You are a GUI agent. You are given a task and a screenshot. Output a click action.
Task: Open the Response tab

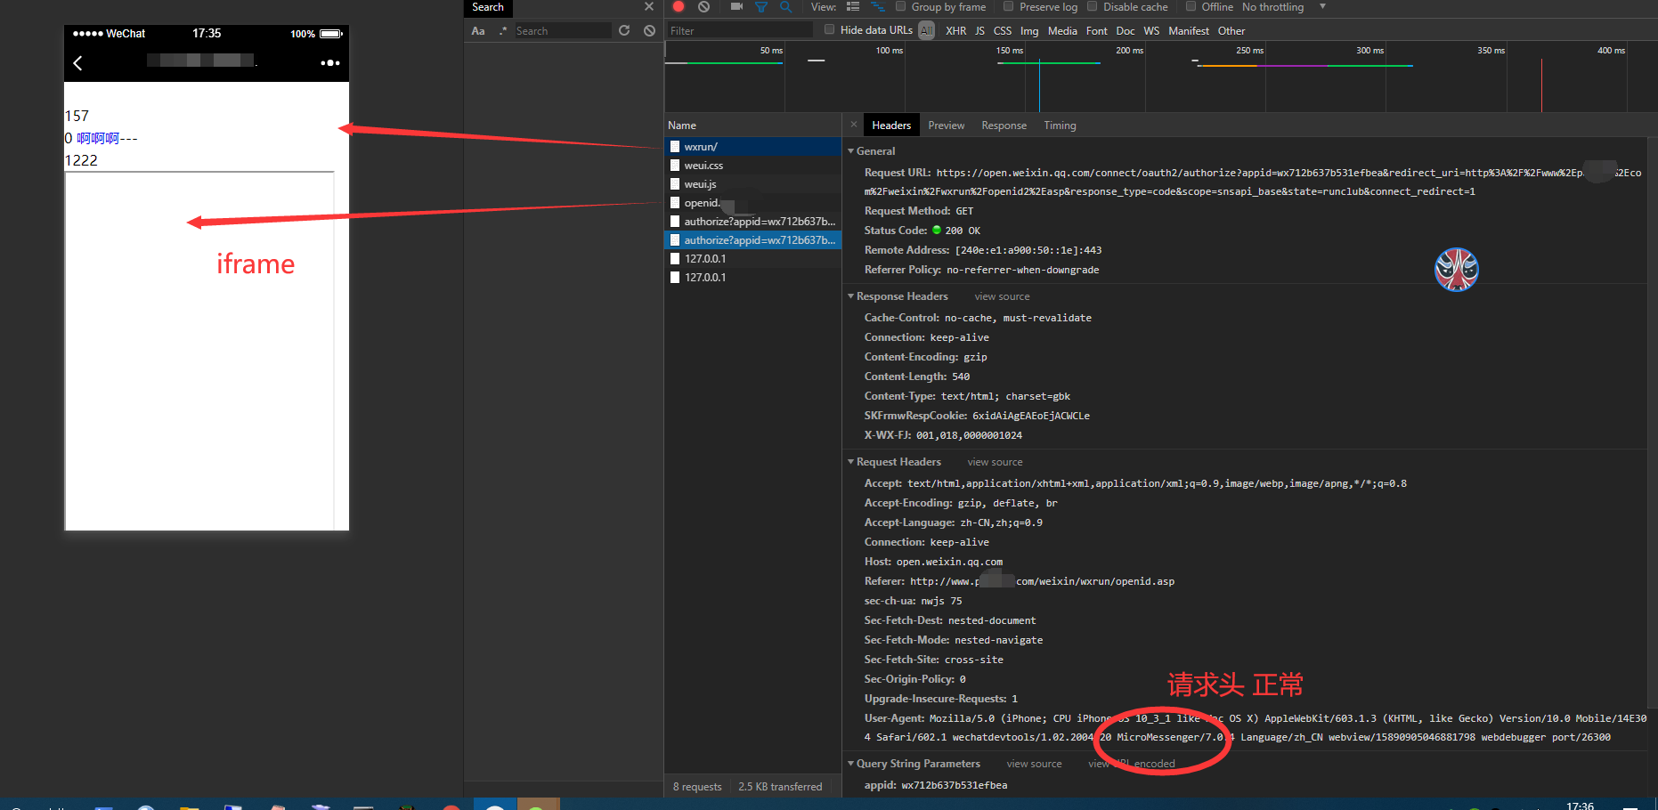pos(1004,126)
